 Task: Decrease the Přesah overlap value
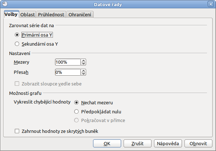[x=83, y=74]
